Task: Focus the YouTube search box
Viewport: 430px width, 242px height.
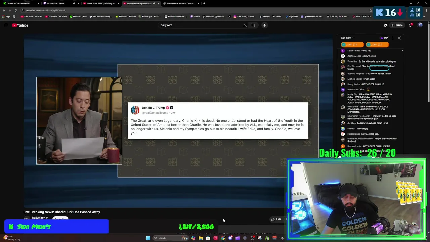Action: pyautogui.click(x=201, y=25)
